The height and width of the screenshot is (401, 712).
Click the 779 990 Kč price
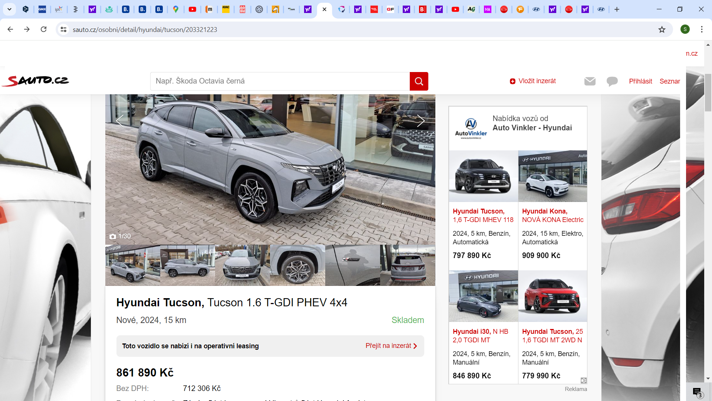(x=541, y=376)
